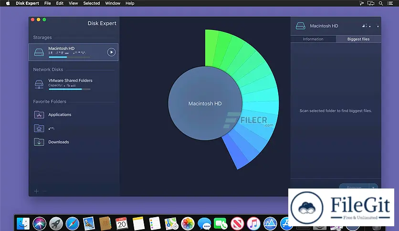Open the Apple menu
The image size is (399, 231).
[8, 3]
